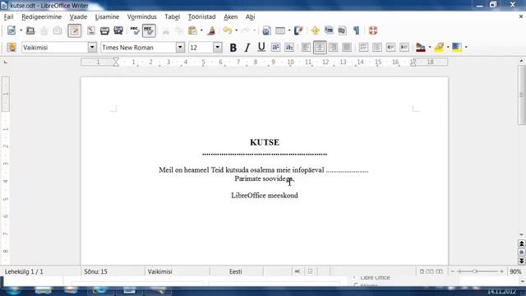Click the Open file icon

pyautogui.click(x=30, y=30)
